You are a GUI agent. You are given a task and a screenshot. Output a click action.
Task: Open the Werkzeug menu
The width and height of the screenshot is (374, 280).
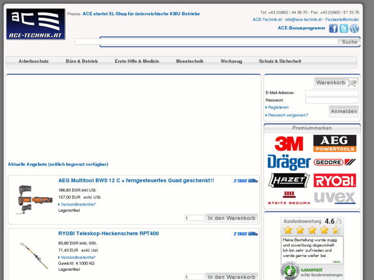[231, 61]
